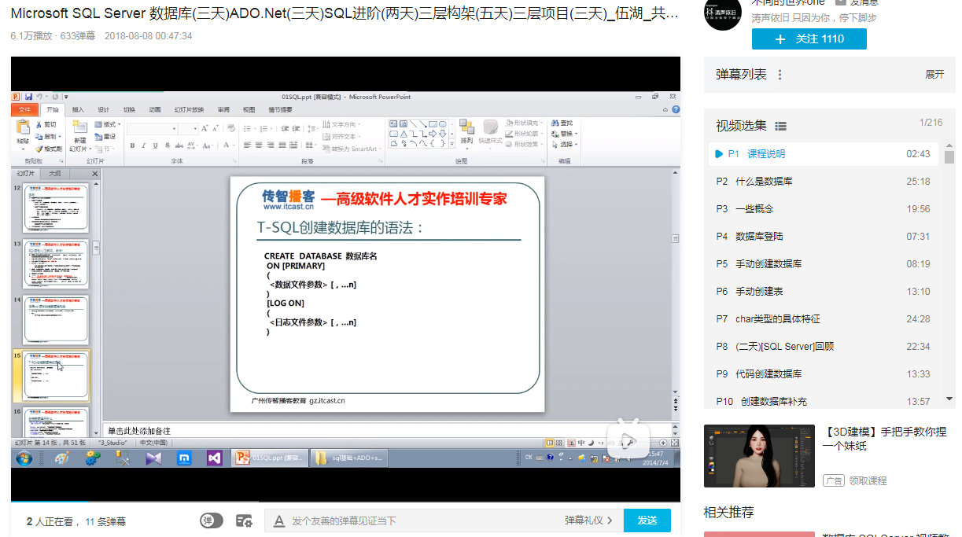
Task: Click the Center align paragraph button
Action: [258, 145]
